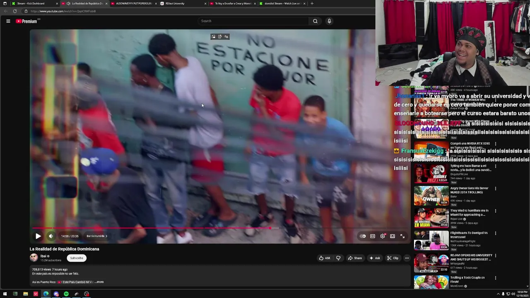
Task: Open Angry Owner Gets His Server NUKED thumbnail
Action: click(x=431, y=196)
